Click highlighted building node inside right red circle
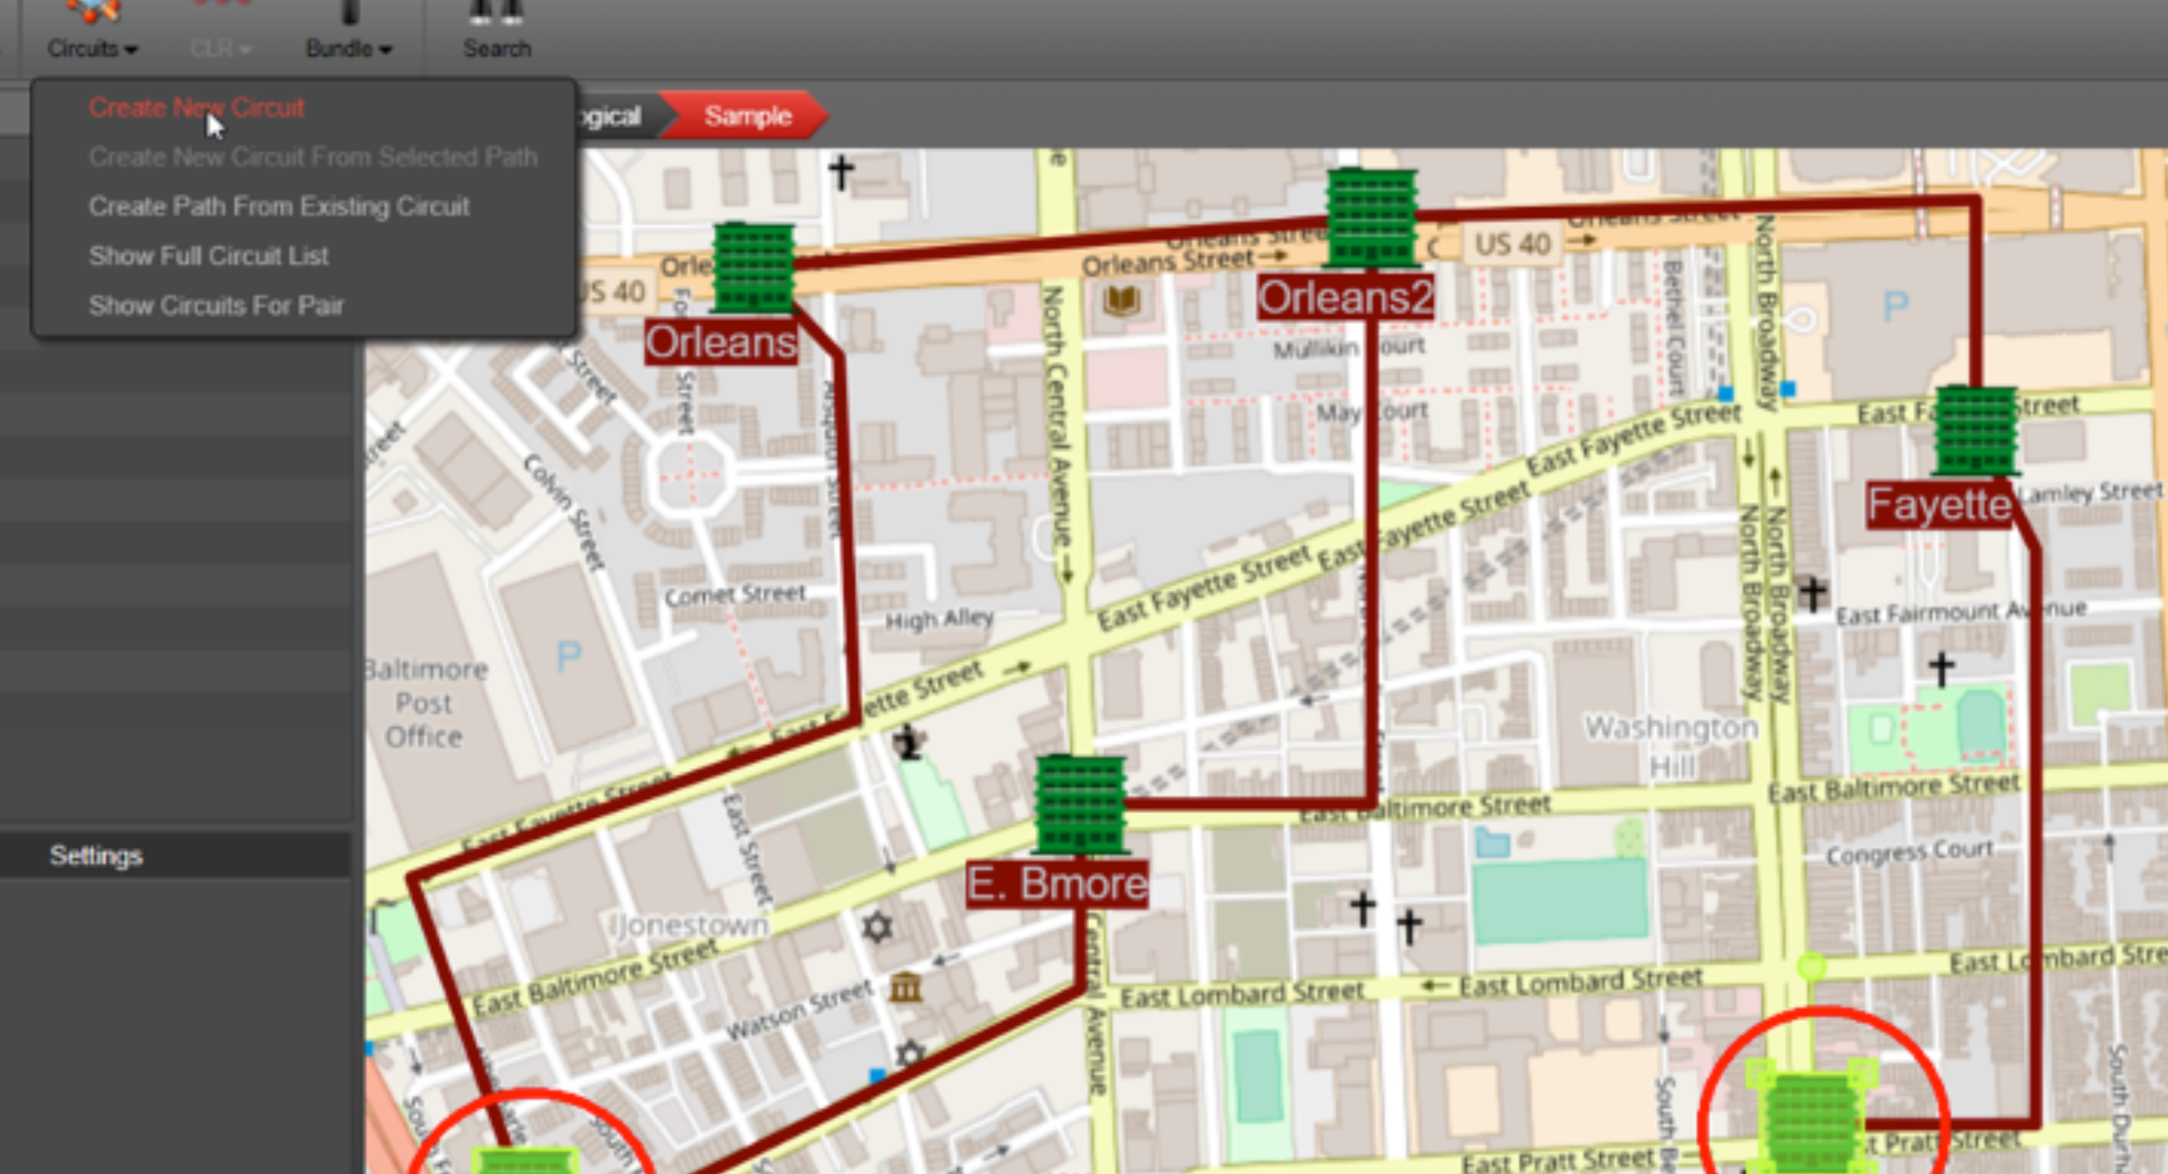The image size is (2168, 1174). 1811,1124
